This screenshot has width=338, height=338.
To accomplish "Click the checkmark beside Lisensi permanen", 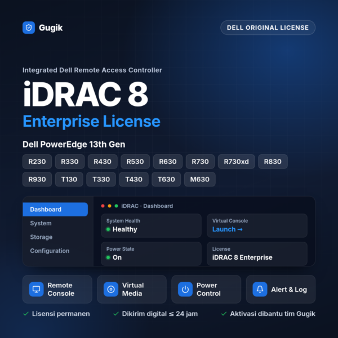I will pyautogui.click(x=26, y=314).
